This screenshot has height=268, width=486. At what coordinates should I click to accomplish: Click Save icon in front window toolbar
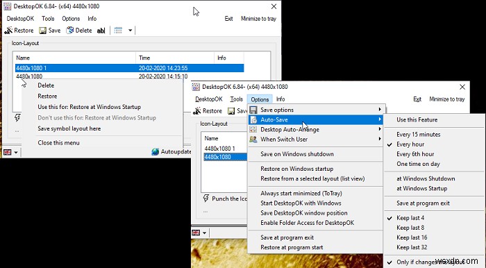(x=231, y=111)
